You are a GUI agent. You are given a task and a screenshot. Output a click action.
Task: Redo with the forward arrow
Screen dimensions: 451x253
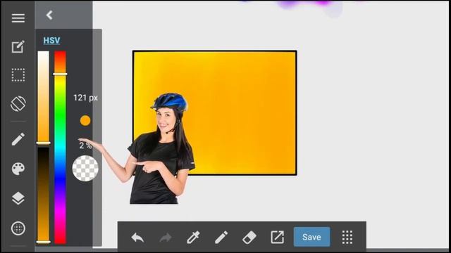tap(166, 238)
